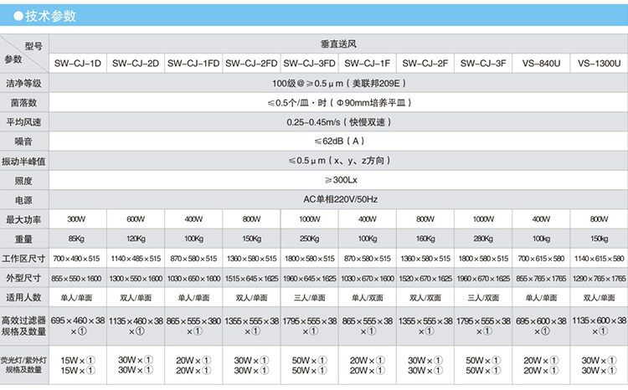Image resolution: width=628 pixels, height=390 pixels.
Task: Select the 照度 row label
Action: point(23,181)
